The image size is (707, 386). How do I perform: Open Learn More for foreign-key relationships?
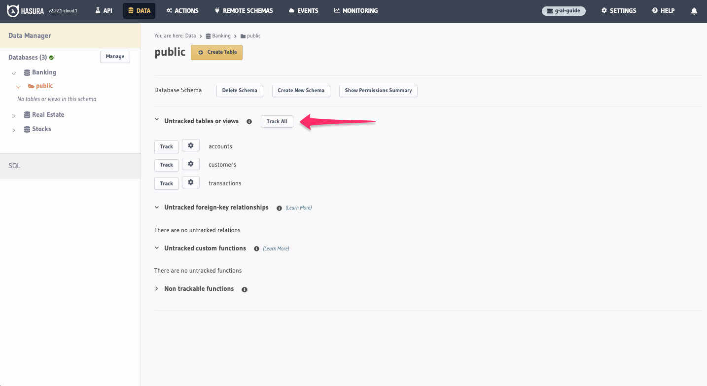(299, 208)
